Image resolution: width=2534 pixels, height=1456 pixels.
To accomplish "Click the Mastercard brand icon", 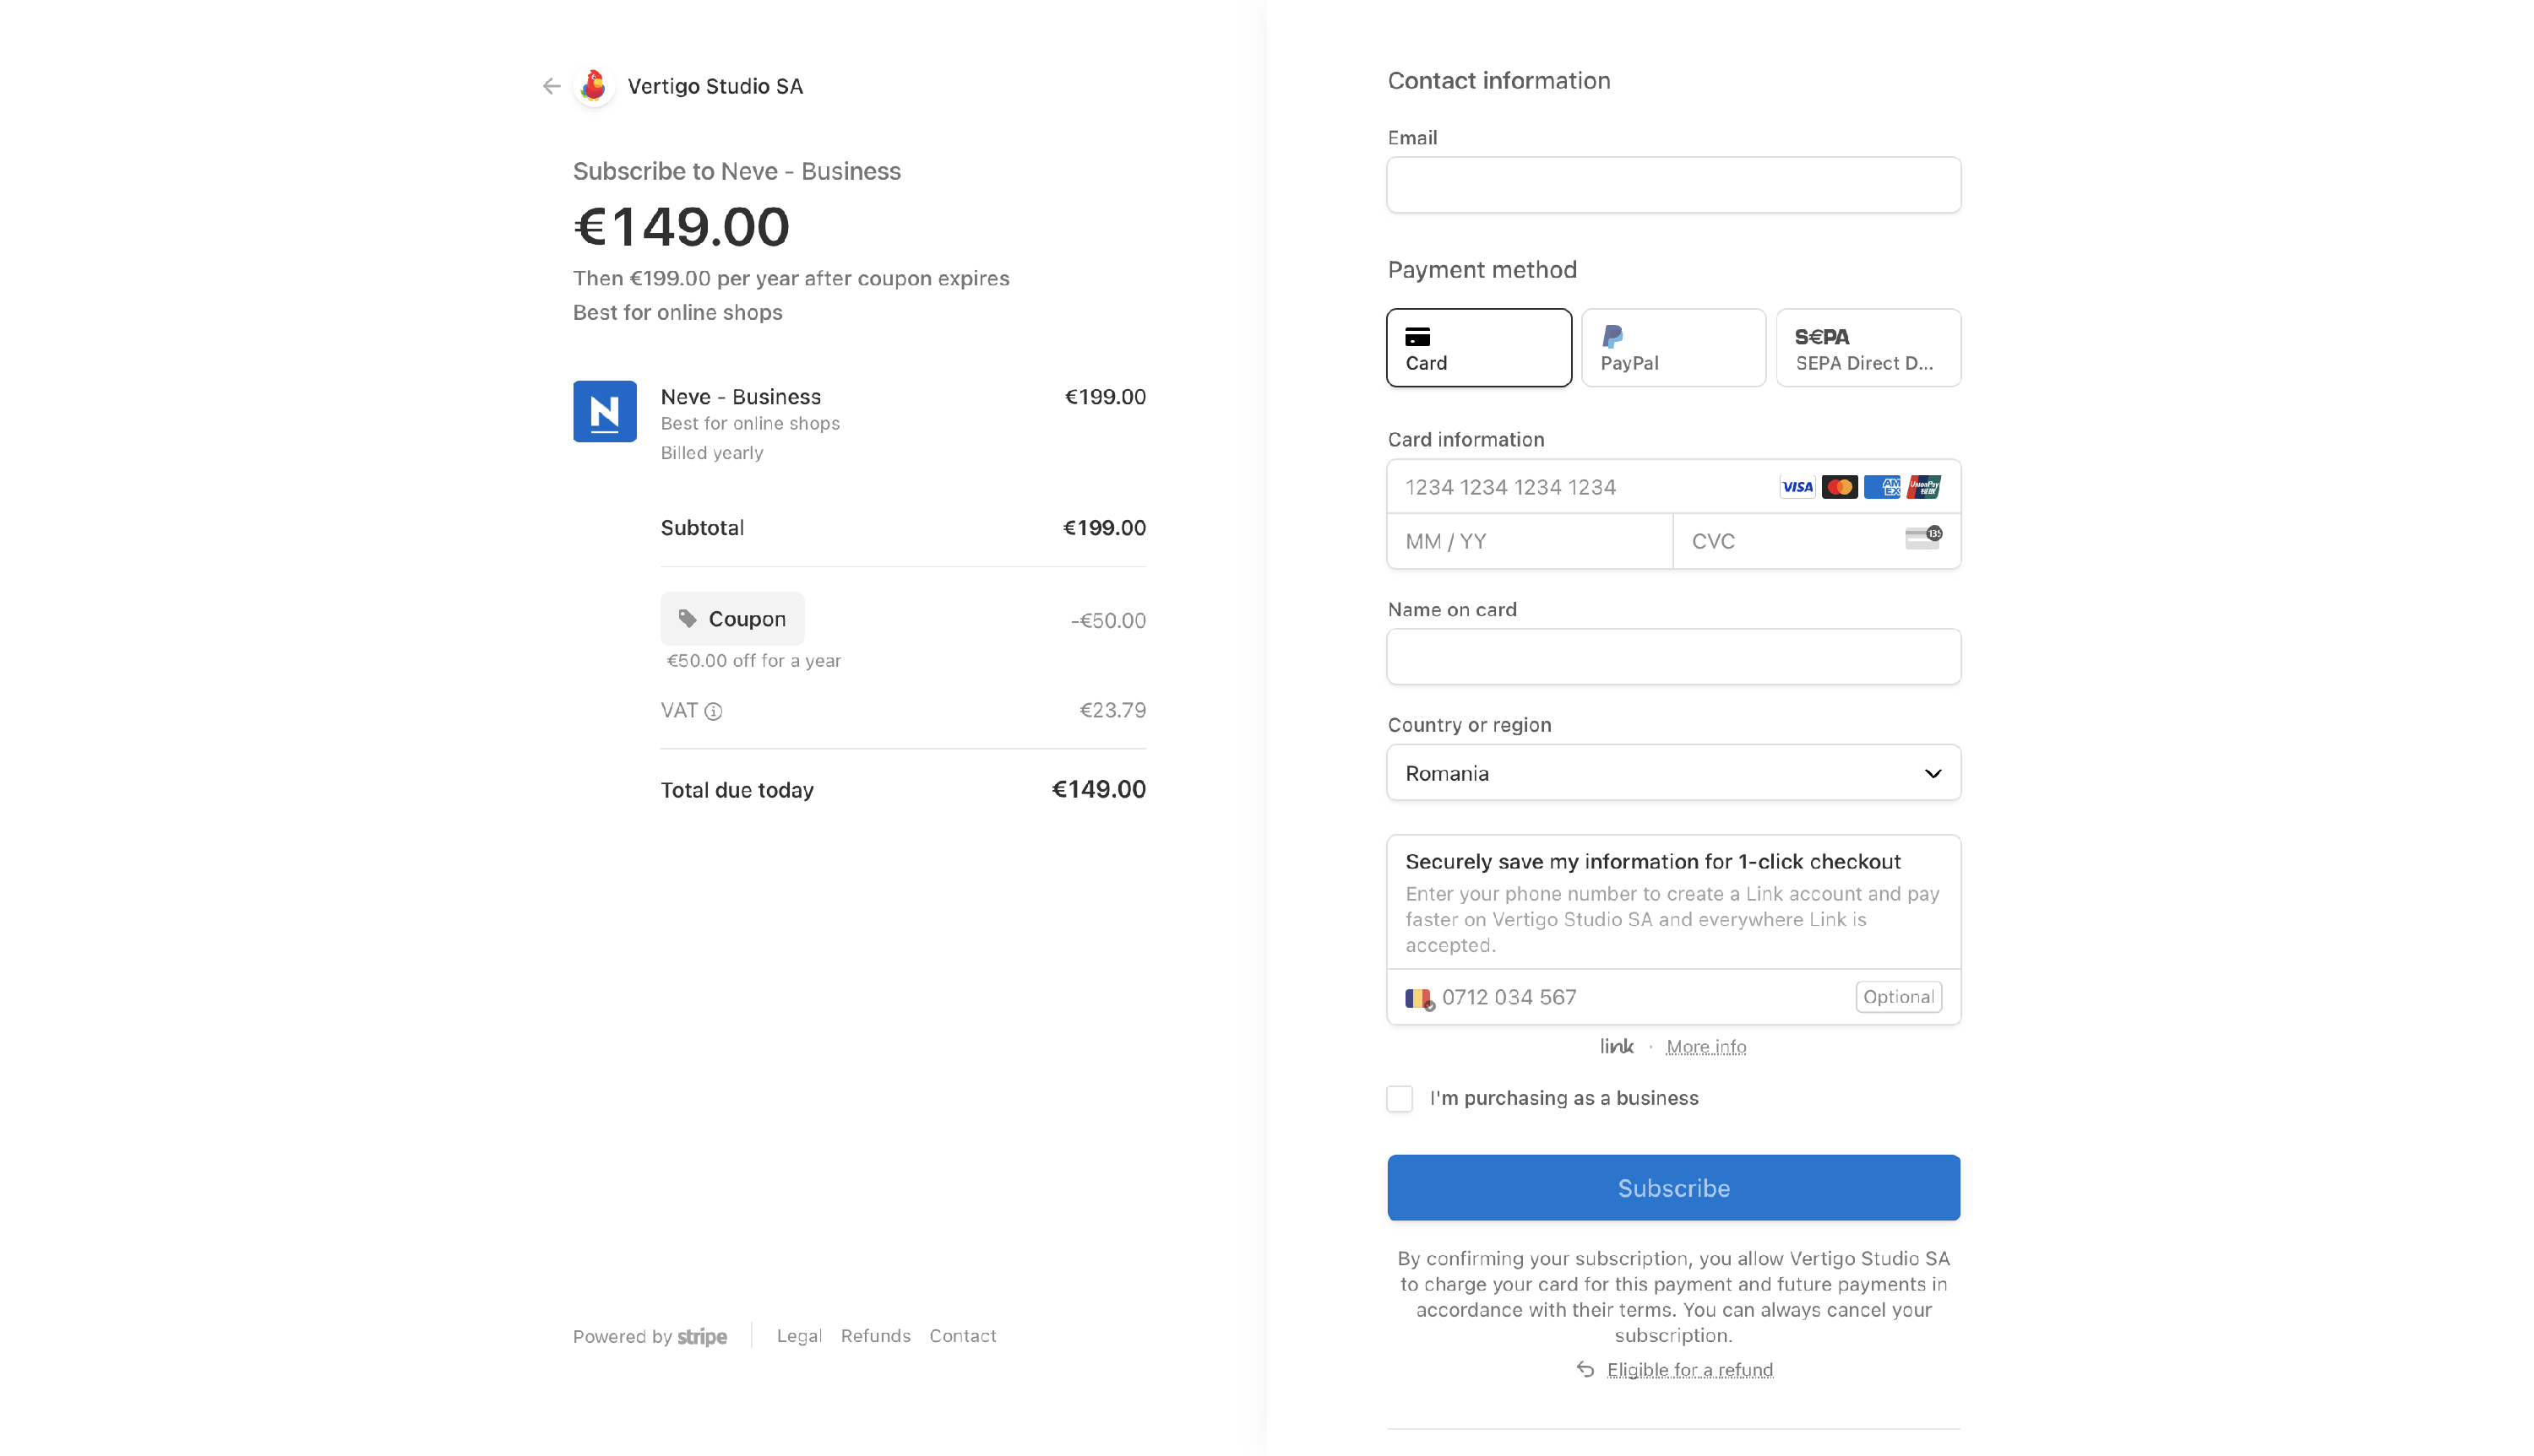I will tap(1839, 487).
